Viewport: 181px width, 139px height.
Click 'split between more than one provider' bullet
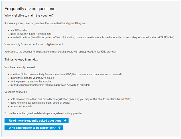coord(71,99)
